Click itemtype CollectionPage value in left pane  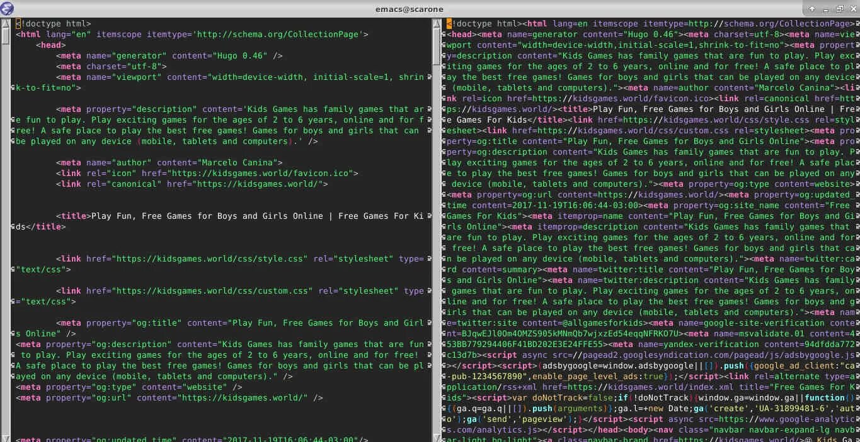tap(280, 35)
